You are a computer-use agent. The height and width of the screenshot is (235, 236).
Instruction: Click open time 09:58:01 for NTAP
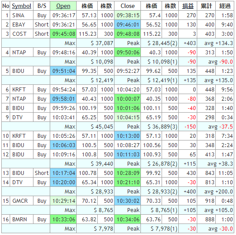(63, 99)
